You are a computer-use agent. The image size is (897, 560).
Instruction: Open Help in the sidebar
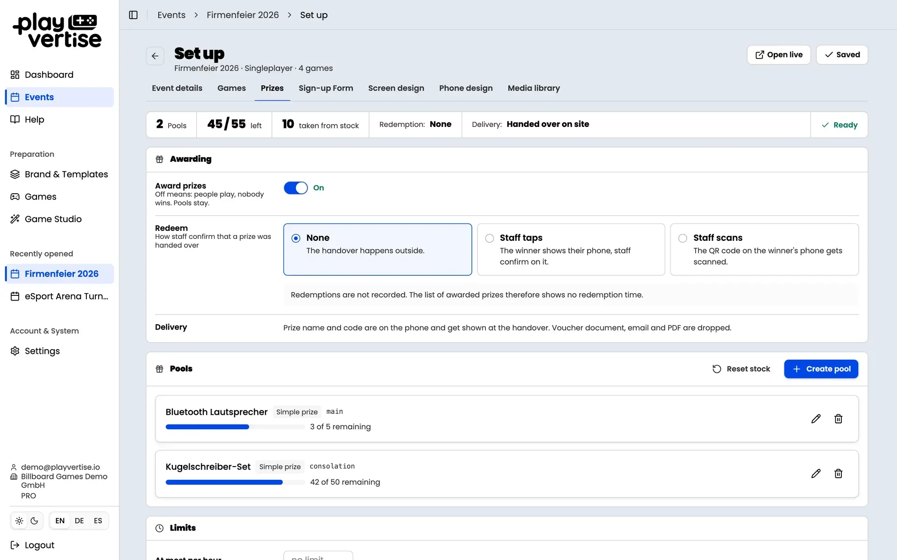tap(59, 119)
